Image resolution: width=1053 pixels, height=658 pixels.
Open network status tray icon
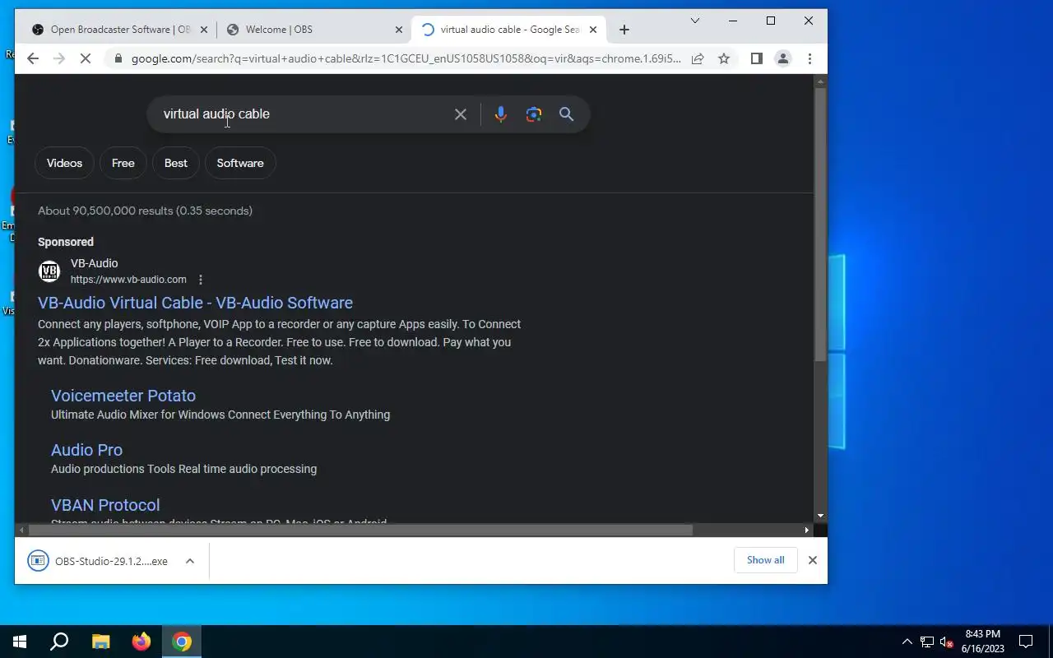point(927,642)
